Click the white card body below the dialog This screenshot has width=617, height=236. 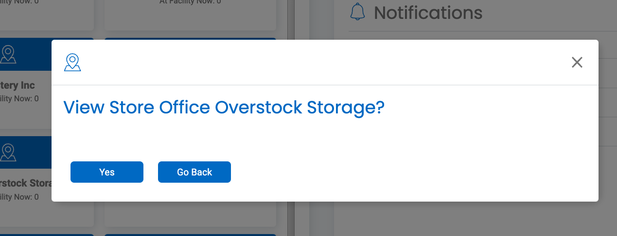(x=190, y=214)
